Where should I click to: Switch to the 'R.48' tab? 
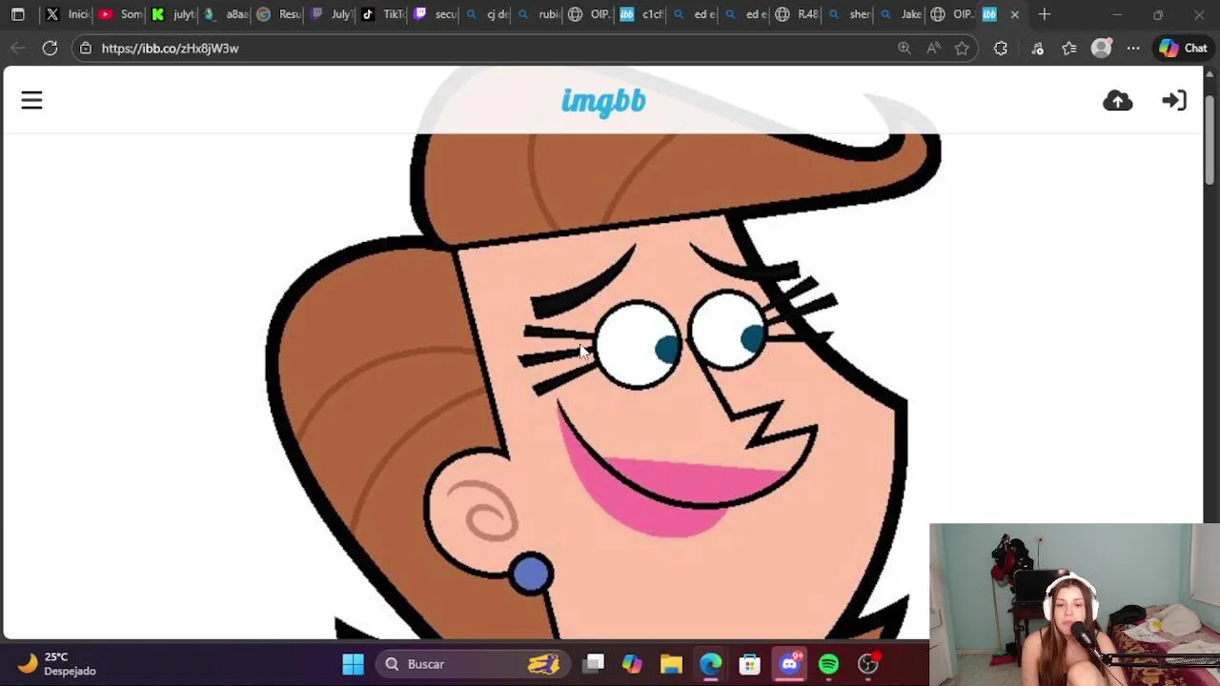[799, 14]
